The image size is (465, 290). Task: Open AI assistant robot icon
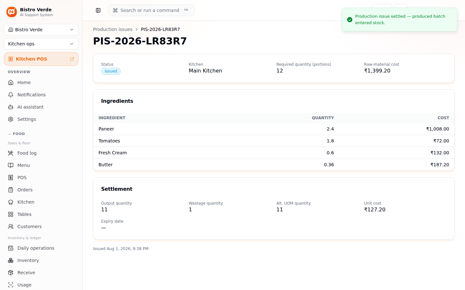(x=11, y=107)
